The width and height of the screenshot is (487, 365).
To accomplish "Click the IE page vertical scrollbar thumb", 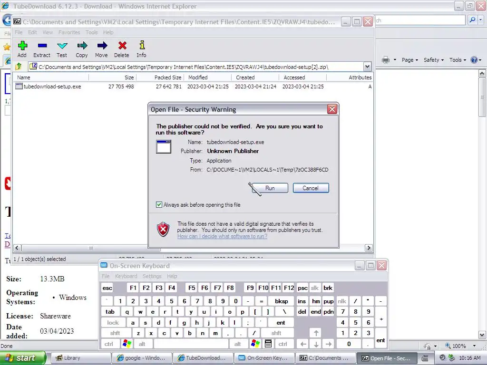I will (x=482, y=97).
